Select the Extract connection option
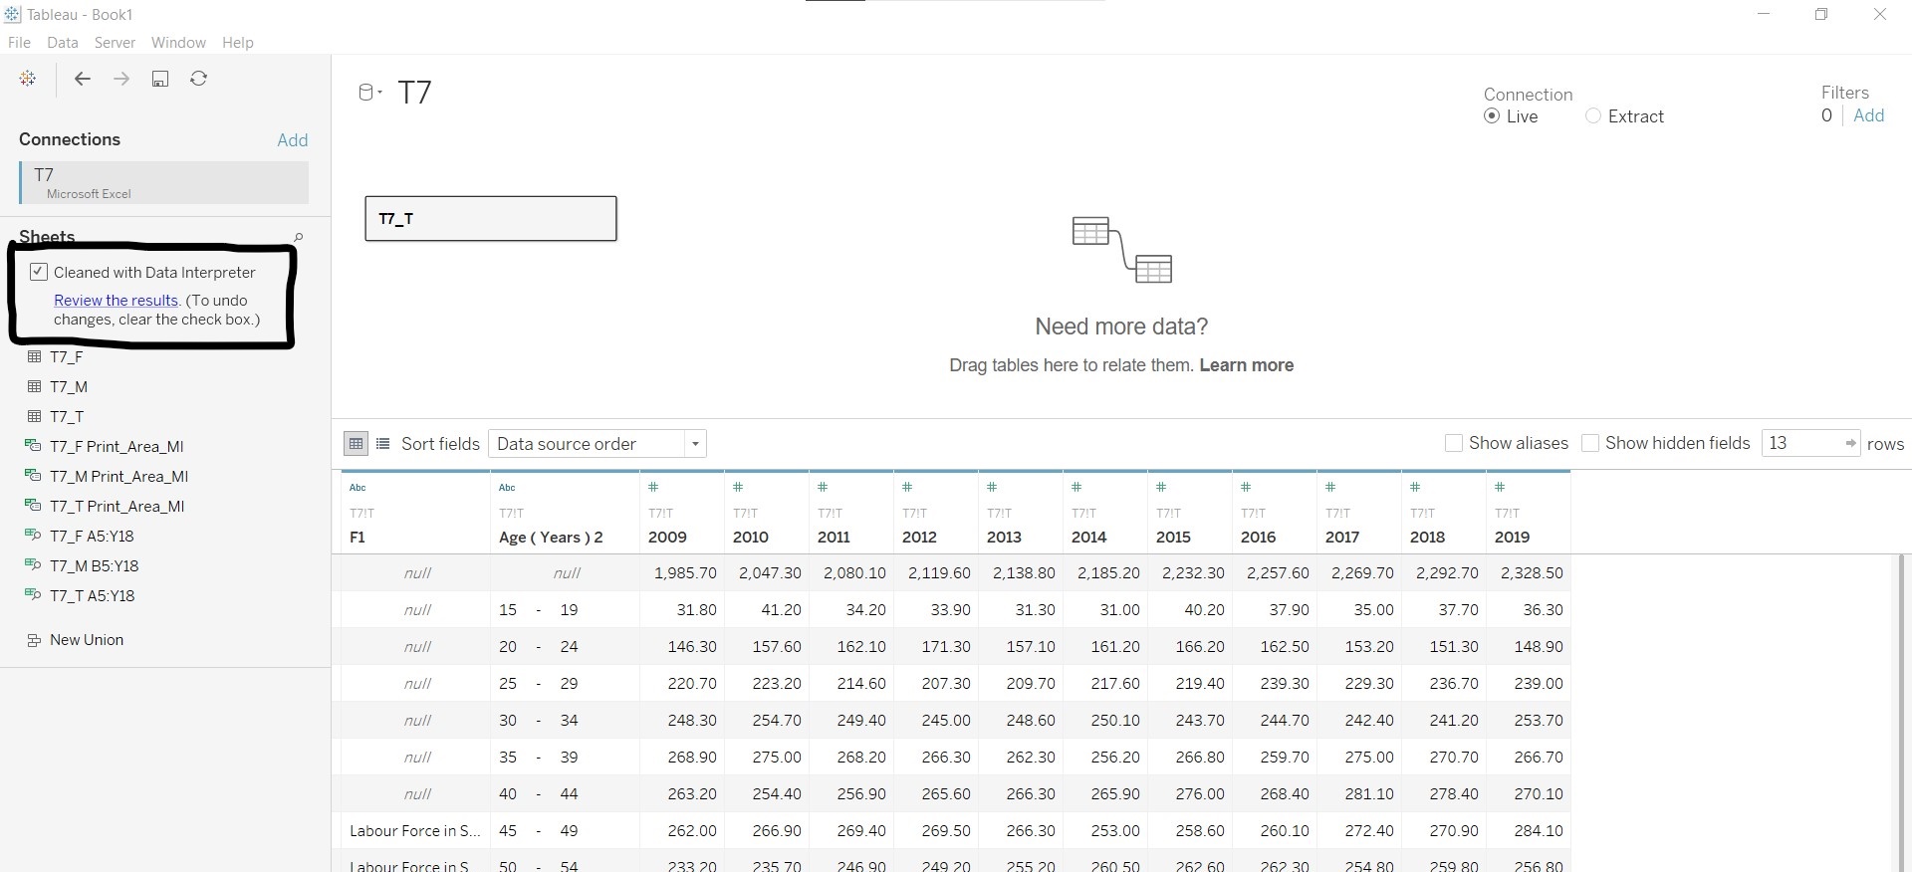The image size is (1912, 872). (1593, 116)
